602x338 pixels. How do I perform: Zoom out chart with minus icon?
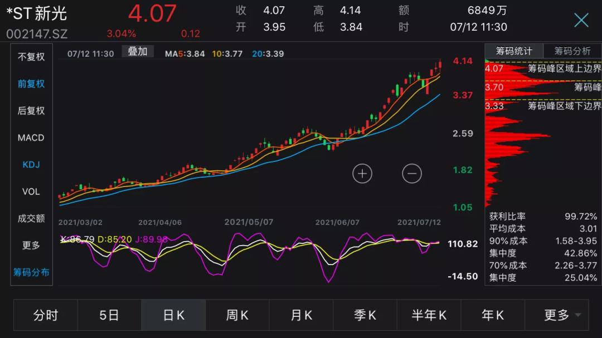pos(411,173)
